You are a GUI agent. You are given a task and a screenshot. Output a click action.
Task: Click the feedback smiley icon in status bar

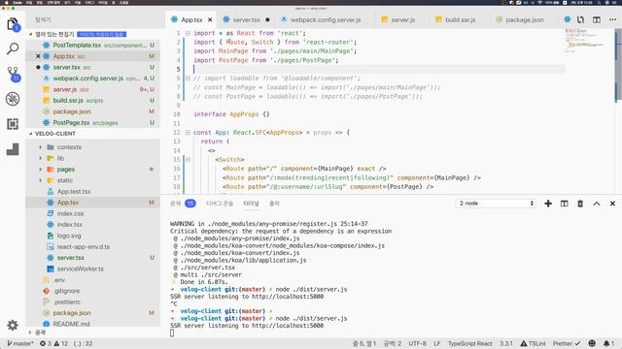(592, 343)
